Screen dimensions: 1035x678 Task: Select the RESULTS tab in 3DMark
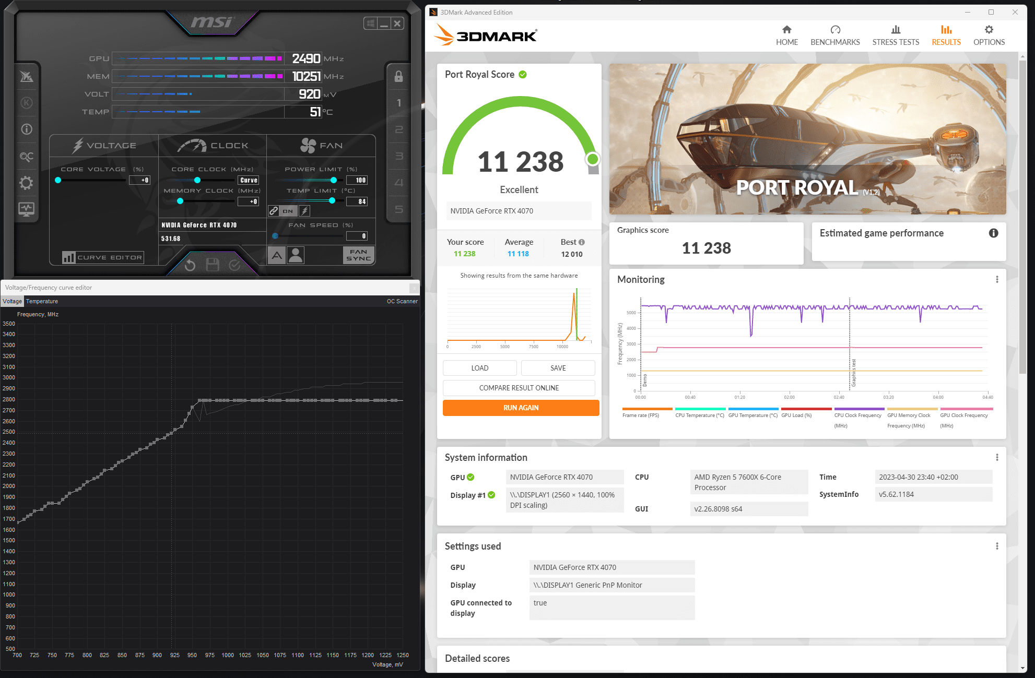[946, 36]
